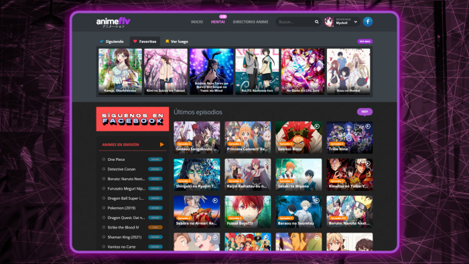Click the ANIMES EN EMISIÓN heading
Viewport: 469px width, 264px height.
tap(121, 145)
